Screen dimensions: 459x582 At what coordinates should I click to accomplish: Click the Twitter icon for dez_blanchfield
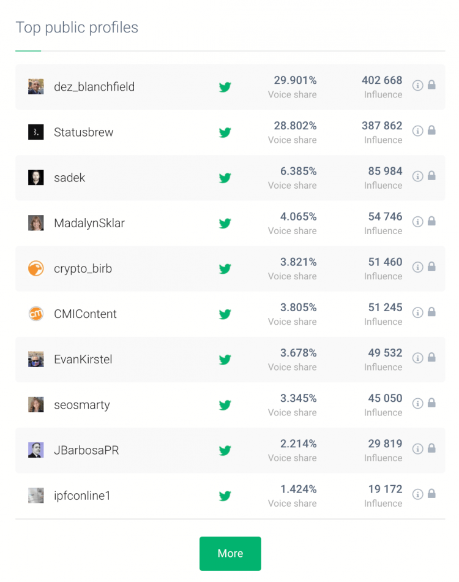pyautogui.click(x=225, y=88)
